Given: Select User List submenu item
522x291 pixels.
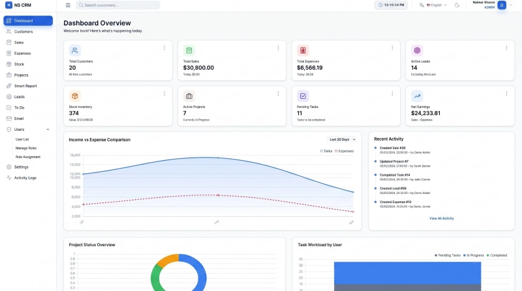Looking at the screenshot, I should pos(22,139).
